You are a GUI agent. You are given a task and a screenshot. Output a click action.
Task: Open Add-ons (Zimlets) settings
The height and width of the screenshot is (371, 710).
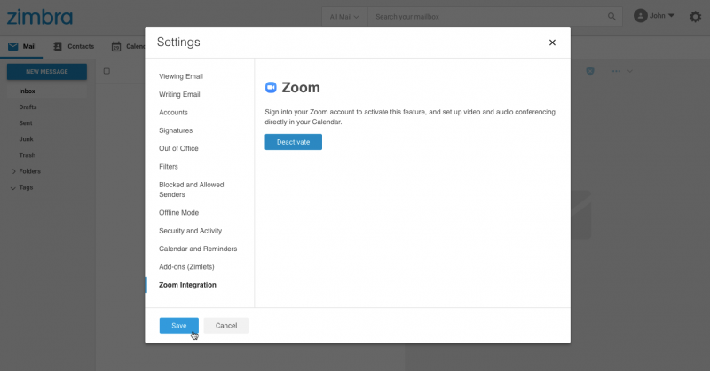(186, 267)
